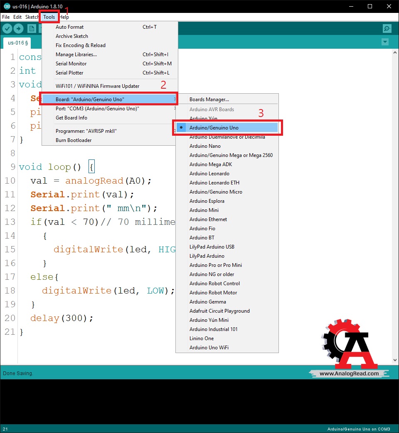Screen dimensions: 399x433
Task: Click the Upload arrow toolbar icon
Action: tap(18, 28)
